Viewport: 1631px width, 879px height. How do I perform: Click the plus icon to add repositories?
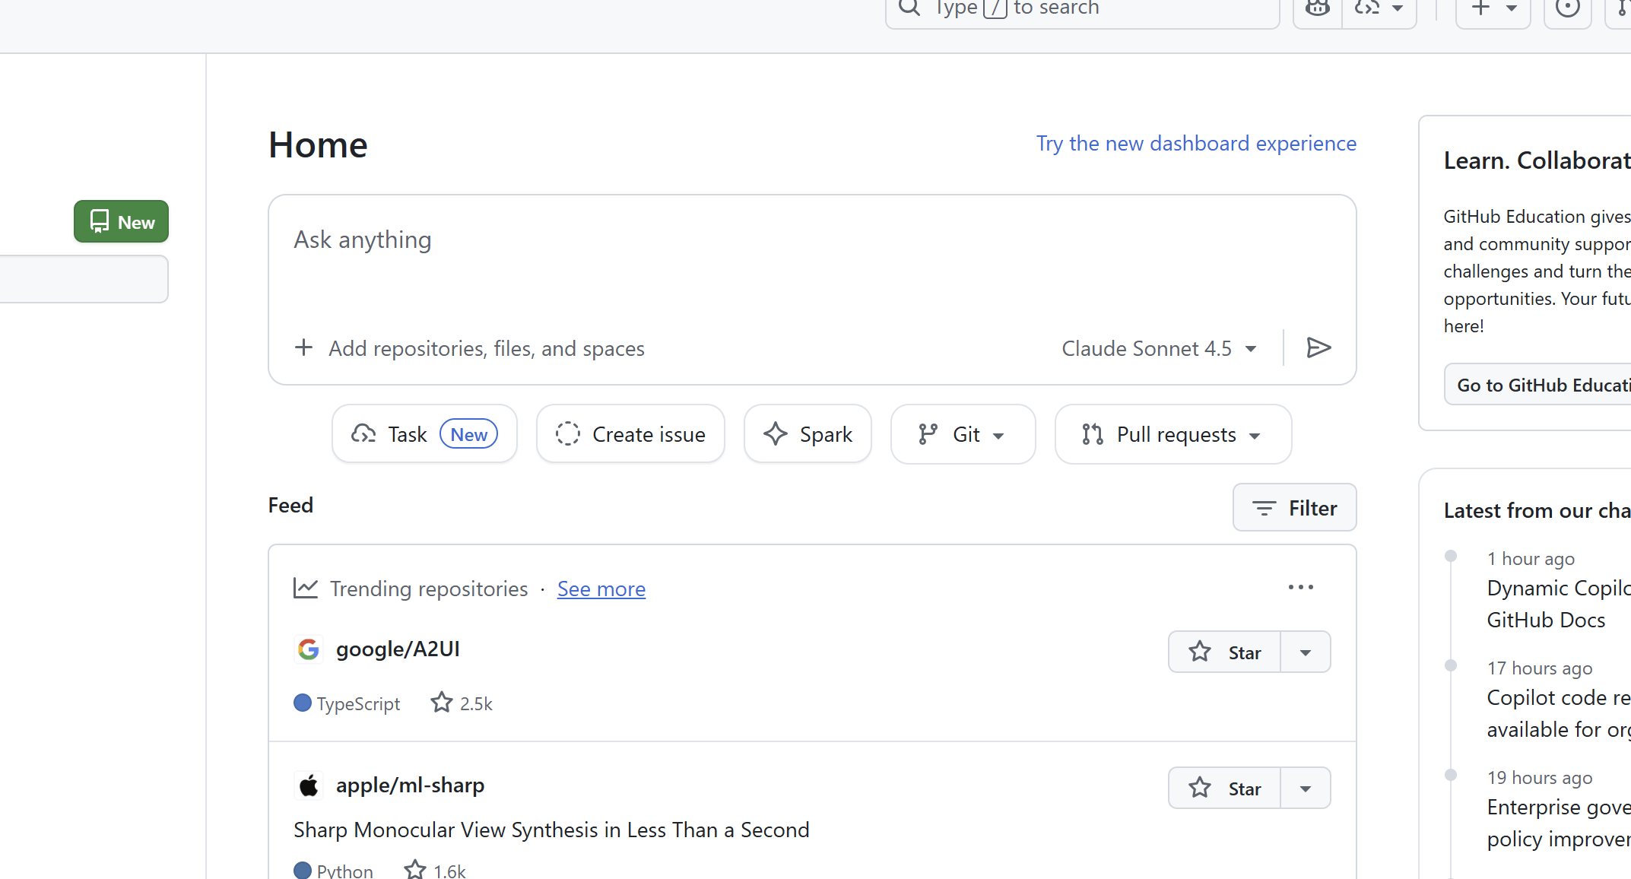tap(303, 348)
